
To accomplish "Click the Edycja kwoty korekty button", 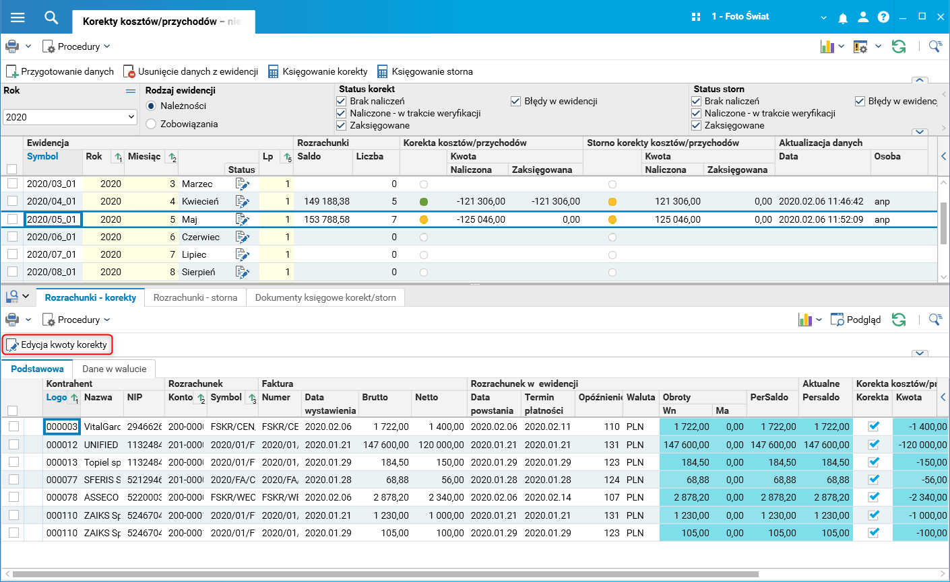I will [x=57, y=344].
